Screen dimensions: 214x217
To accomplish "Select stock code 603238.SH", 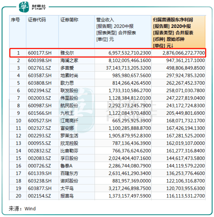I will point(40,181).
